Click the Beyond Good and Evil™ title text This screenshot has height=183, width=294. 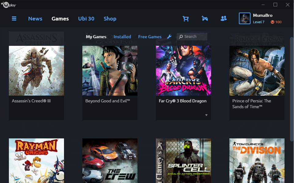(107, 101)
